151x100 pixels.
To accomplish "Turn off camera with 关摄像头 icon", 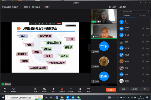I will click(x=14, y=89).
